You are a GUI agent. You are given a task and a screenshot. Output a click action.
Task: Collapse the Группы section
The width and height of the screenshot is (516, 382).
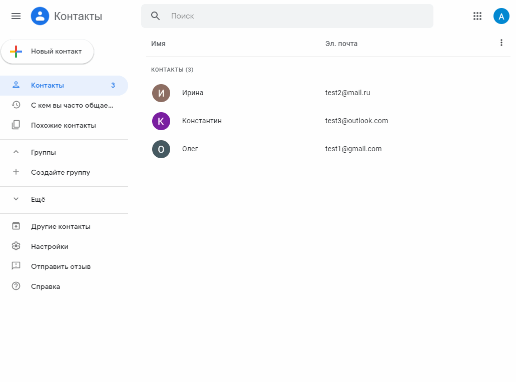pos(16,152)
